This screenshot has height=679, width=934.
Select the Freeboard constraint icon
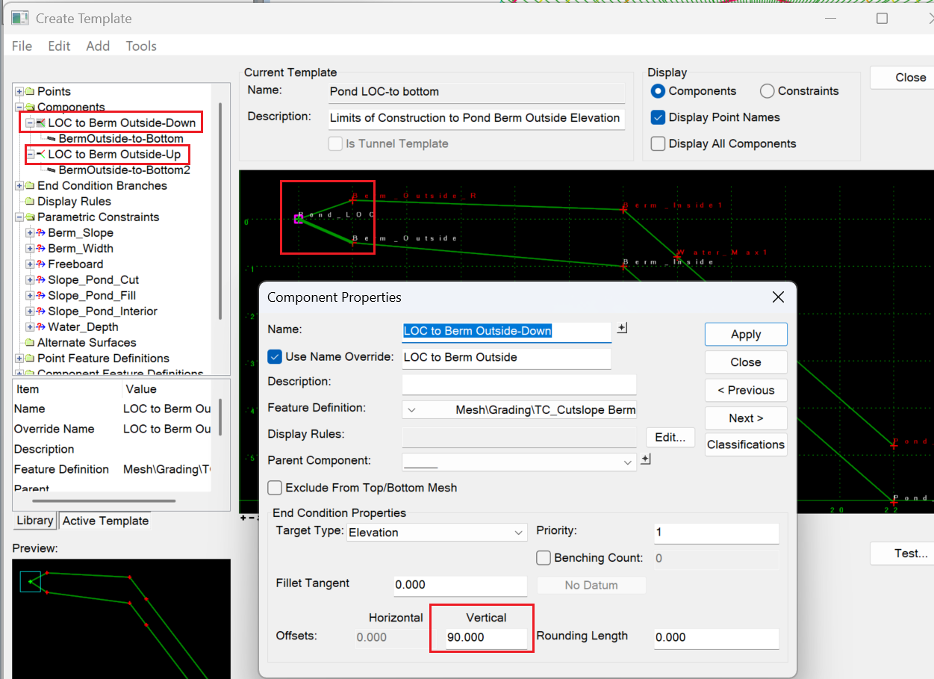coord(41,264)
